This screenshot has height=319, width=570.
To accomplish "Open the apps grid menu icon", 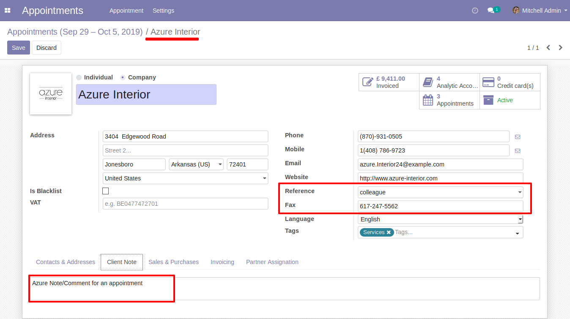I will (x=7, y=11).
